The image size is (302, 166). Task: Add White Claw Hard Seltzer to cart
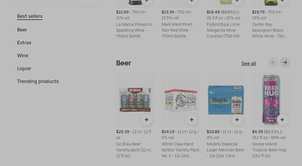[192, 120]
